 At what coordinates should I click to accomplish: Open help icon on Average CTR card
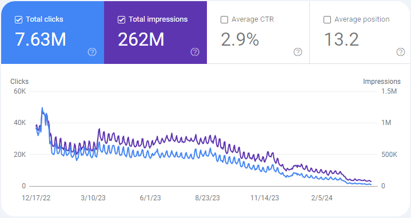click(x=297, y=52)
